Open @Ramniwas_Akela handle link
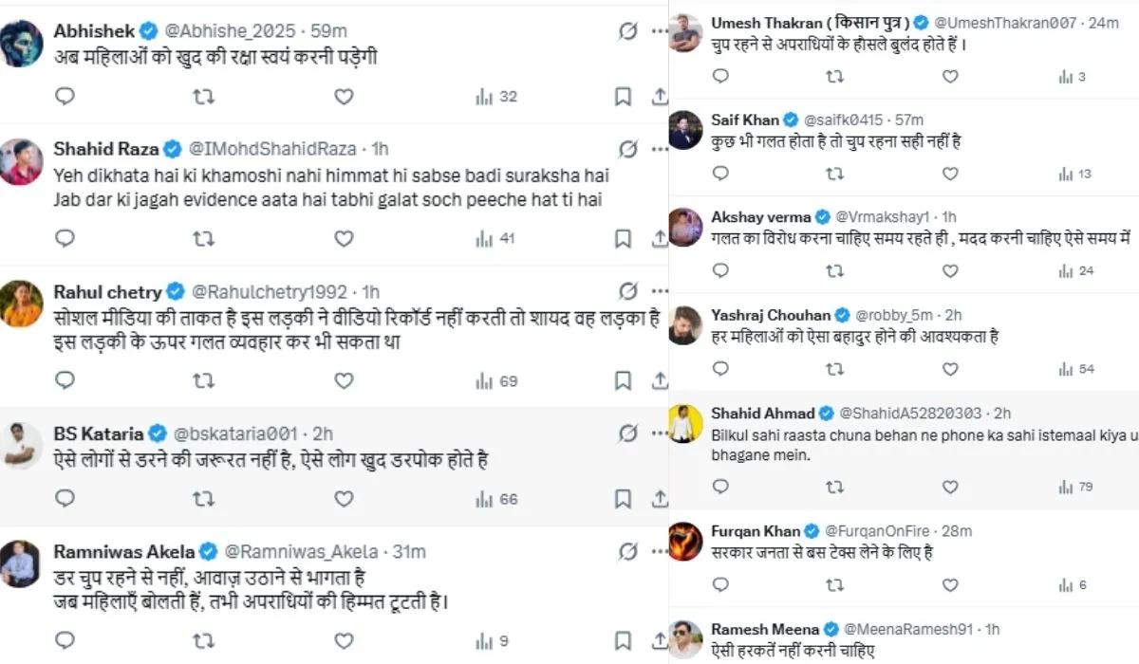The width and height of the screenshot is (1139, 664). pyautogui.click(x=300, y=551)
